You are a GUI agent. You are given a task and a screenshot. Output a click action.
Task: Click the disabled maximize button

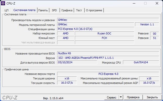145,3
